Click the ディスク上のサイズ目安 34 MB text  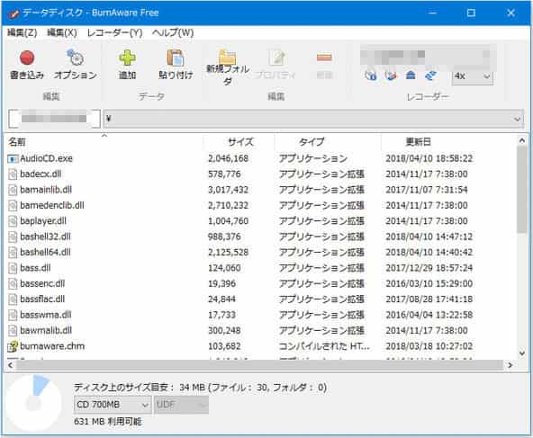coord(200,388)
